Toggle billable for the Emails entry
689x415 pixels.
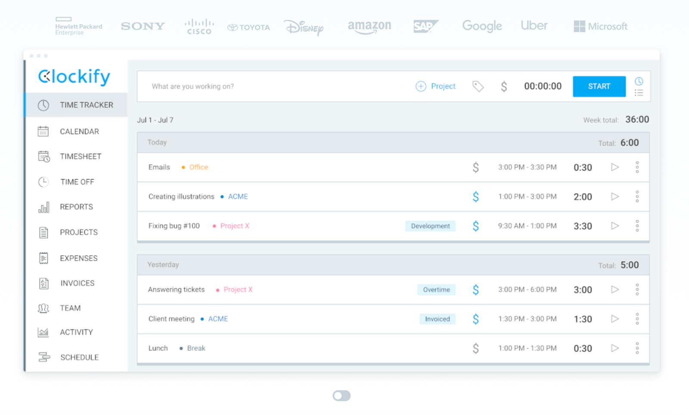[475, 167]
